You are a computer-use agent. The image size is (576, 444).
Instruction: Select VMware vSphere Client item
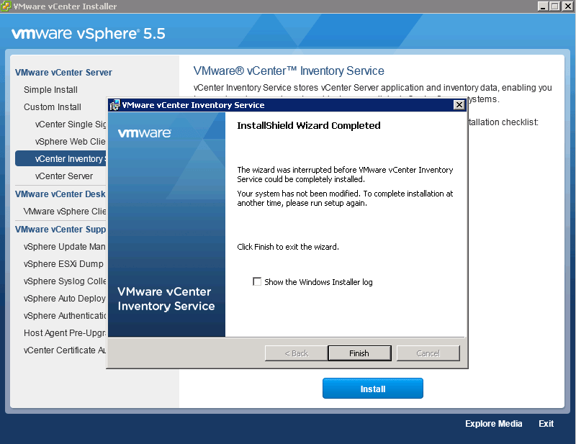65,211
